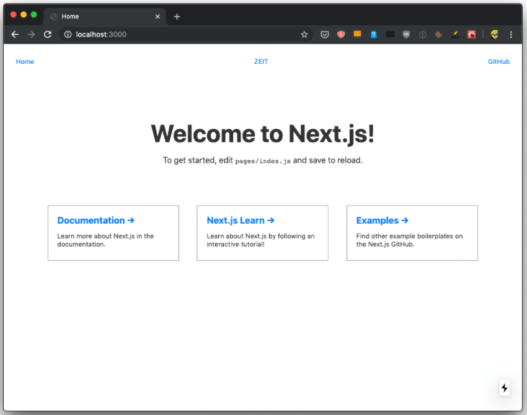
Task: Click the Welcome to Next.js! heading
Action: click(x=262, y=134)
